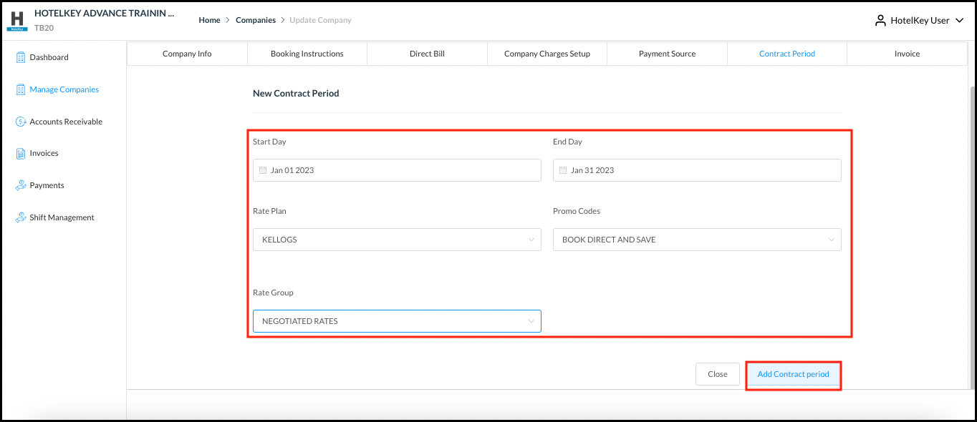Open the Start Day calendar icon

click(x=262, y=170)
